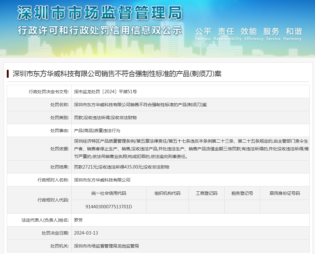This screenshot has width=315, height=254.
Task: Click the company name in the 行政相对人名称 row
Action: click(102, 180)
